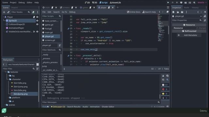Fold the _ready function on line 25
The width and height of the screenshot is (209, 117).
(x=74, y=28)
